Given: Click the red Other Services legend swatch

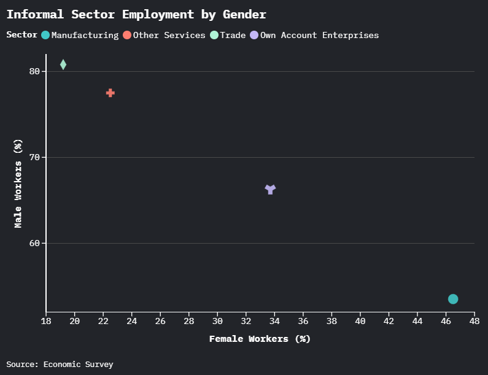Looking at the screenshot, I should coord(127,35).
